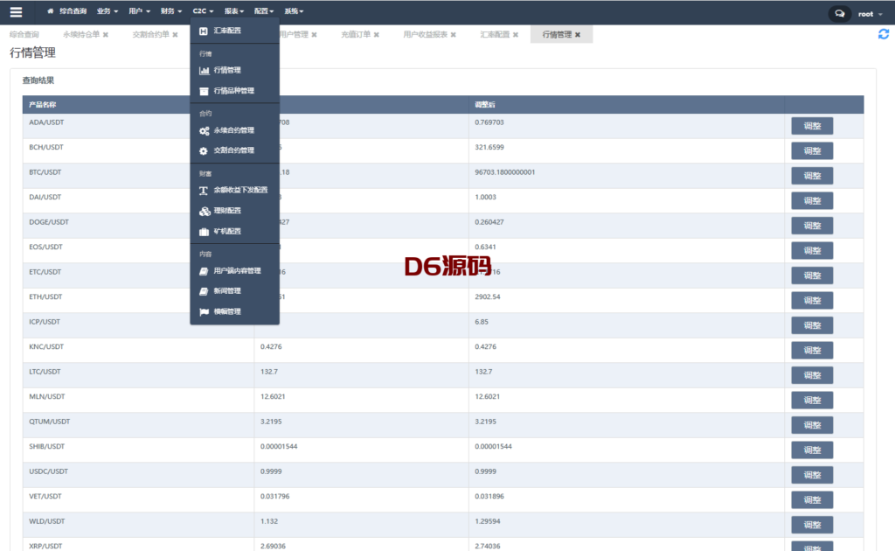Click the 汇率配置 menu icon in C2C dropdown
Screen dimensions: 895x551
(x=203, y=31)
